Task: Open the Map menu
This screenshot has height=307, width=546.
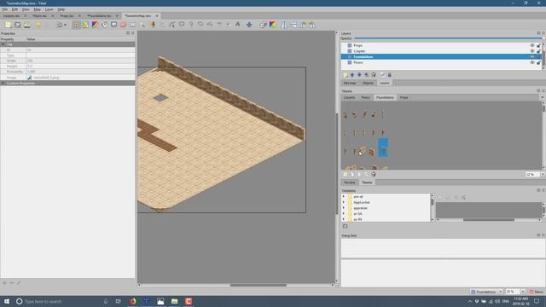Action: pos(37,9)
